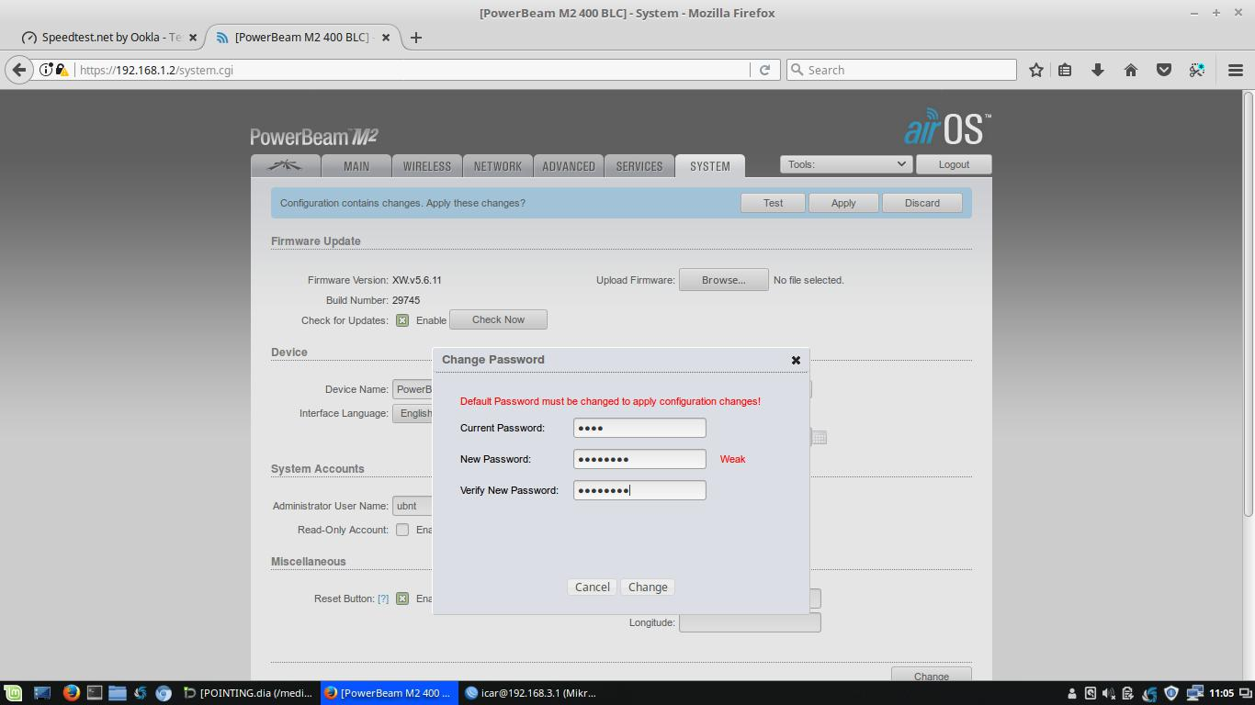Click the user account tray icon
This screenshot has height=705, width=1255.
click(x=1071, y=693)
